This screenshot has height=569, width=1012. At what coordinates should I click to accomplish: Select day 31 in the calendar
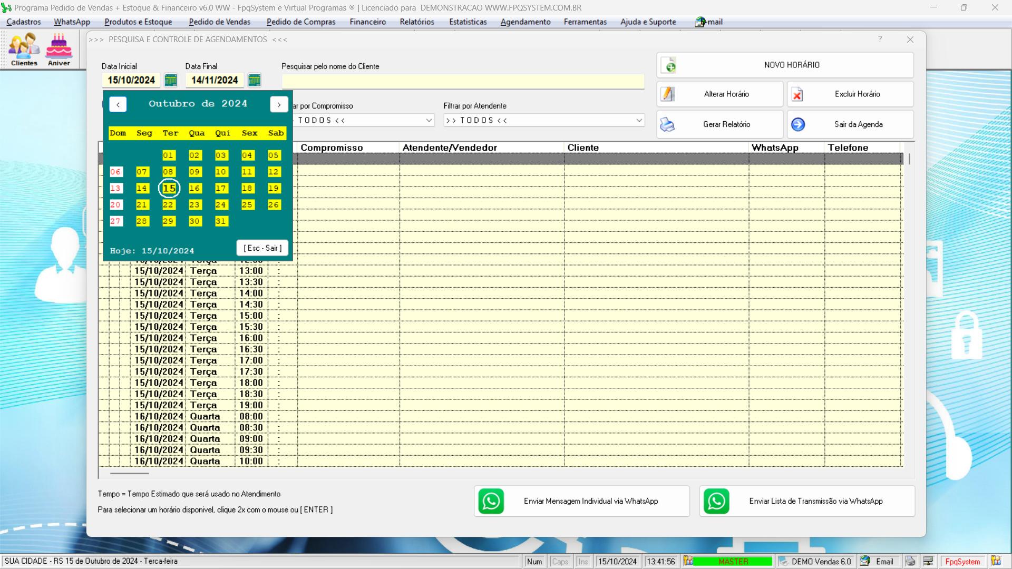point(221,221)
